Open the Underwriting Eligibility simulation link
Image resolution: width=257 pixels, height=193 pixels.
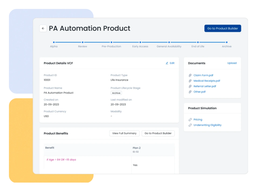207,125
